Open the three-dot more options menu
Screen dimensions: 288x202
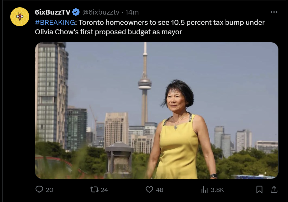(x=274, y=12)
